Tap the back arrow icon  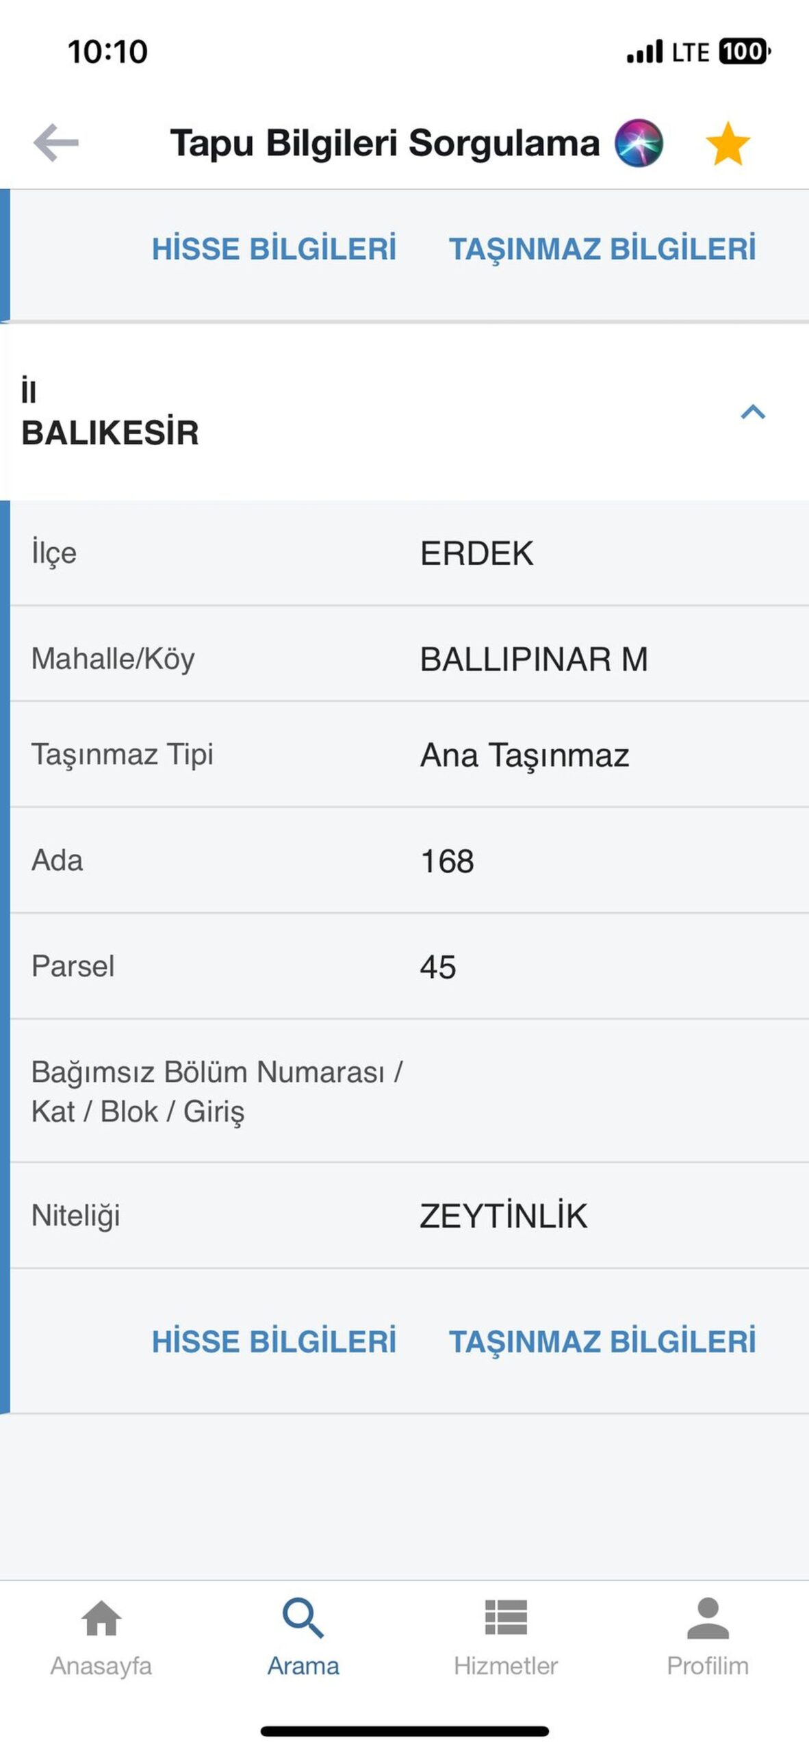[x=56, y=142]
